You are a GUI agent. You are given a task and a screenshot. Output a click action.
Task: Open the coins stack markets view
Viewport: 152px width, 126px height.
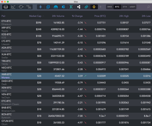click(x=6, y=7)
